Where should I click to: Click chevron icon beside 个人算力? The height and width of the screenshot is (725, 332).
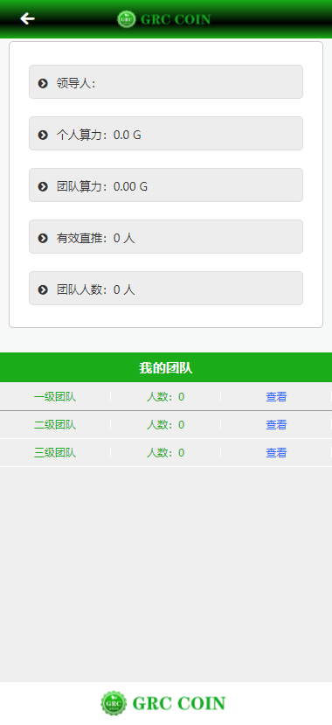tap(43, 135)
